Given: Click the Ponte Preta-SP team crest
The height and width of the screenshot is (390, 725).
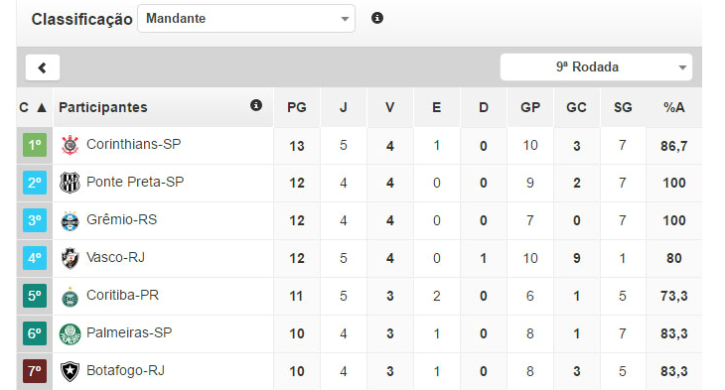Looking at the screenshot, I should click(x=70, y=183).
